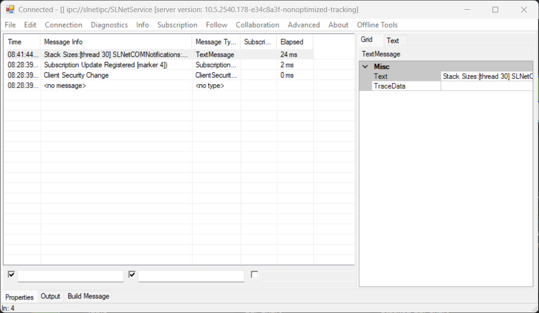Click the first filter text field
Image resolution: width=539 pixels, height=313 pixels.
(x=71, y=276)
